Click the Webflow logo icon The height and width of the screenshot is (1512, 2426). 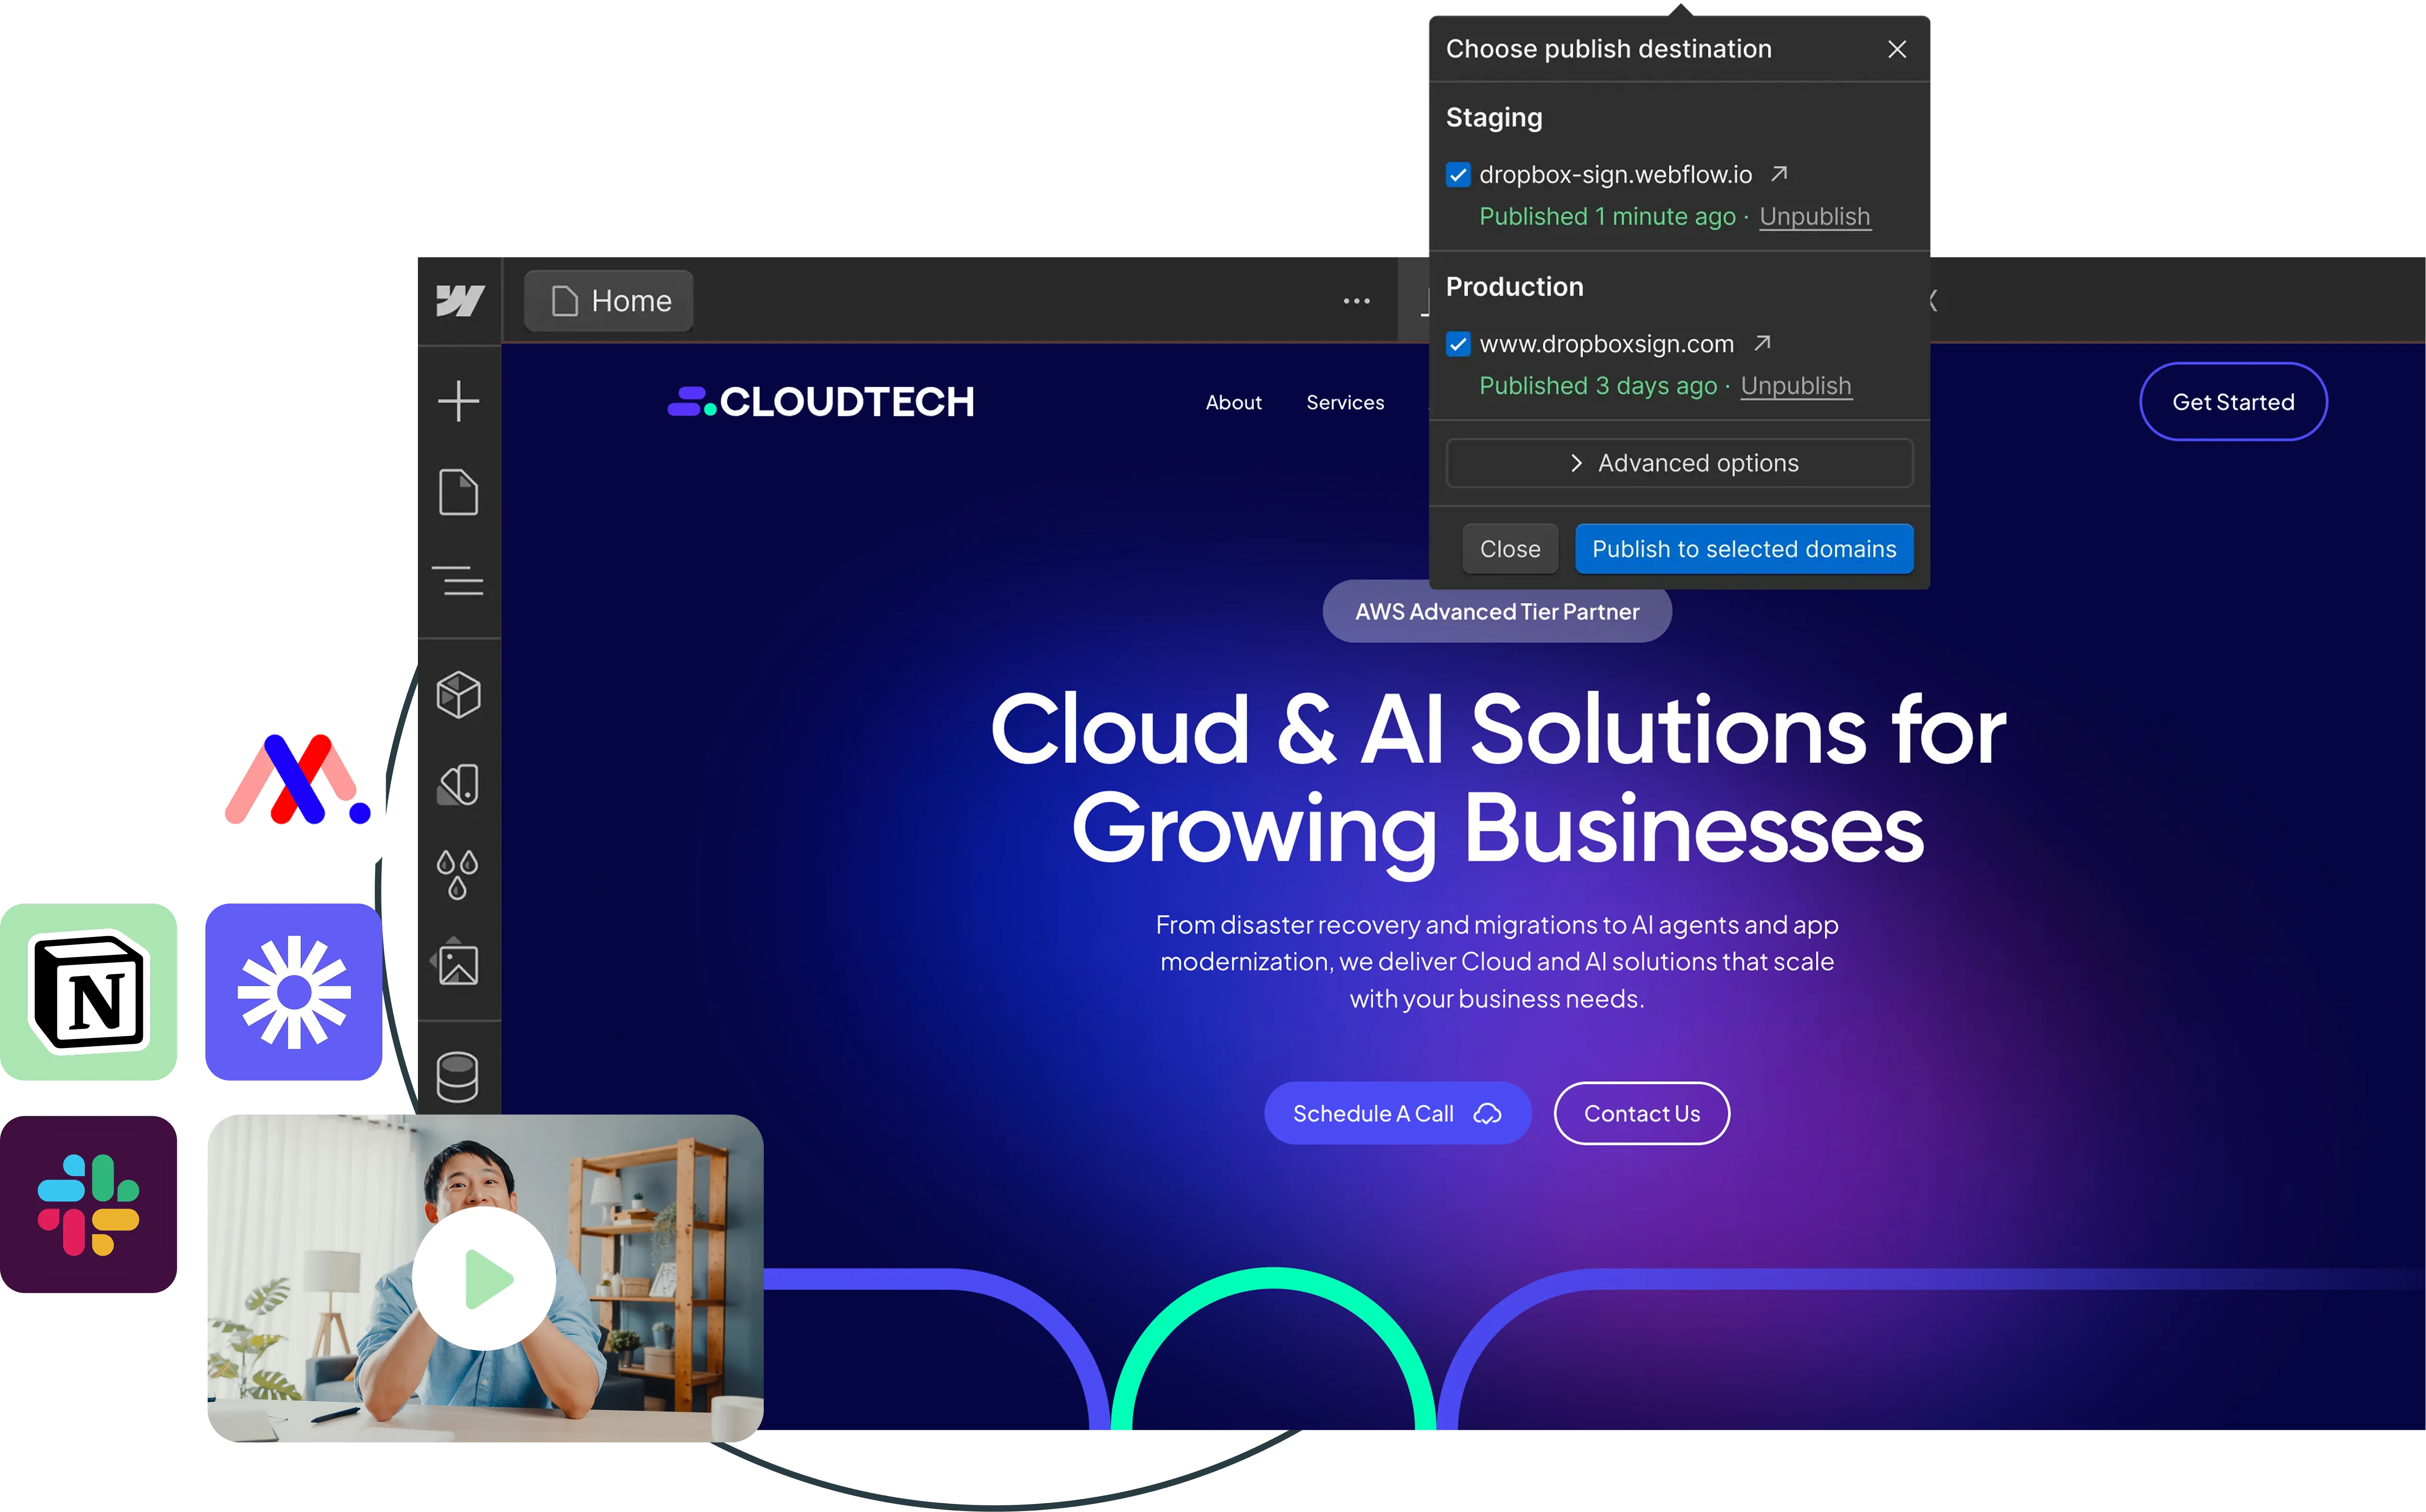tap(460, 300)
